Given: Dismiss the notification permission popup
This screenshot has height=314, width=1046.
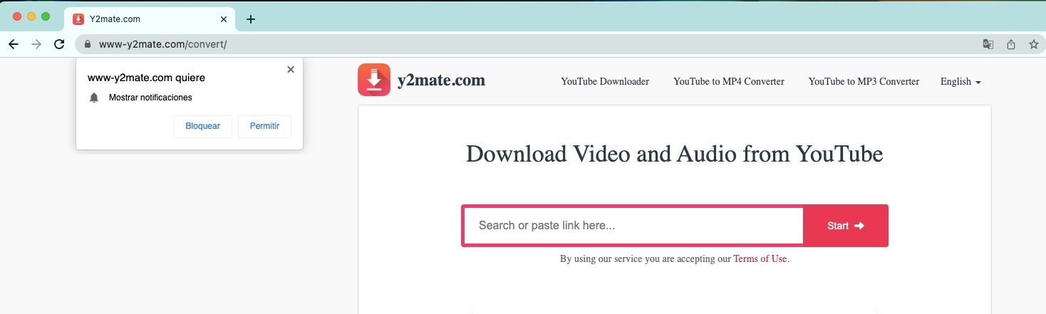Looking at the screenshot, I should click(x=290, y=70).
